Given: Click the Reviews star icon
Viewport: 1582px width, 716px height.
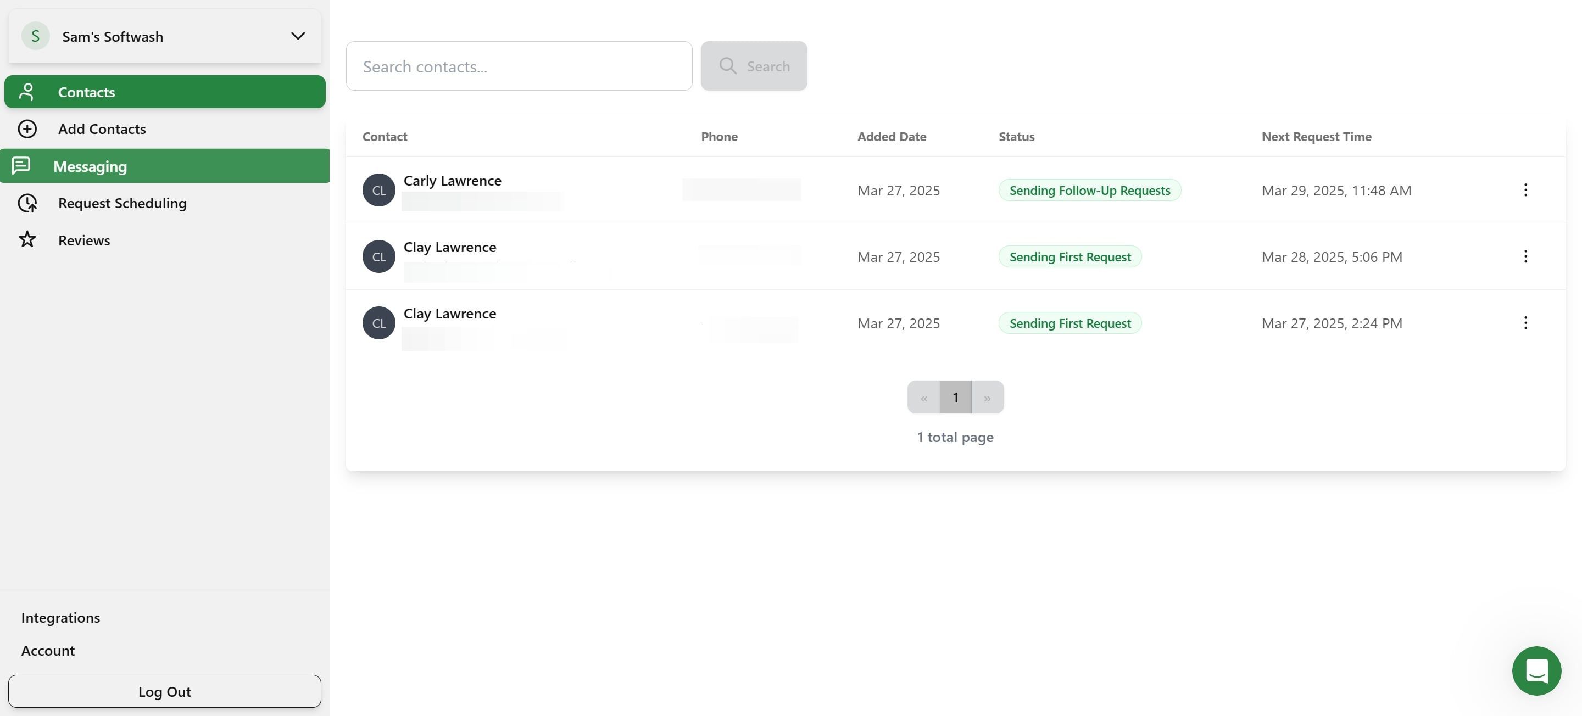Looking at the screenshot, I should click(x=27, y=240).
